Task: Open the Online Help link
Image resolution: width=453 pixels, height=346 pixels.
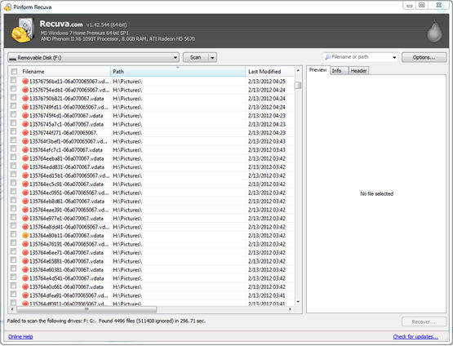Action: [20, 337]
